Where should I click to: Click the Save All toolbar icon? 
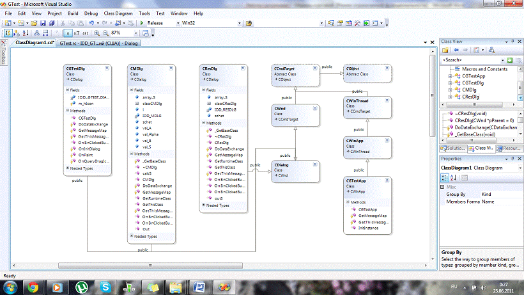tap(50, 23)
